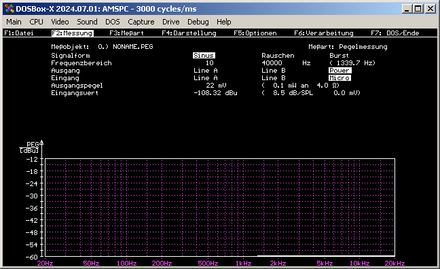
Task: Open F5:Optionen
Action: click(255, 33)
